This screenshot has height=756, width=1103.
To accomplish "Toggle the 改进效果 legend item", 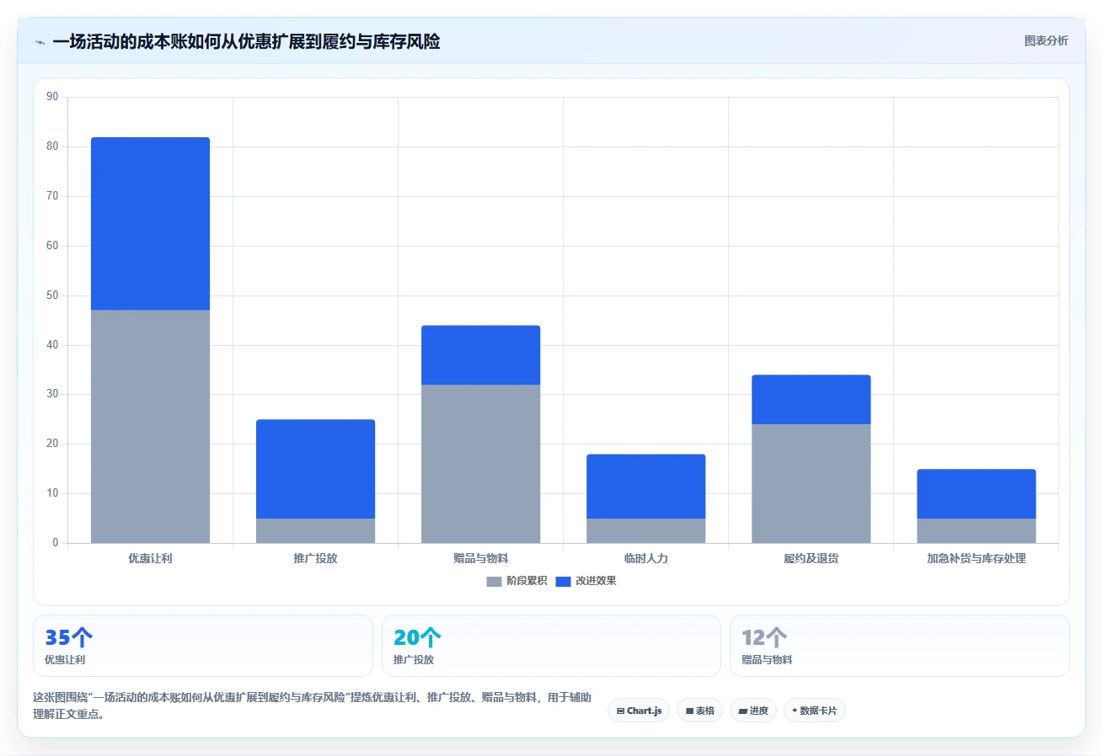I will (x=586, y=581).
